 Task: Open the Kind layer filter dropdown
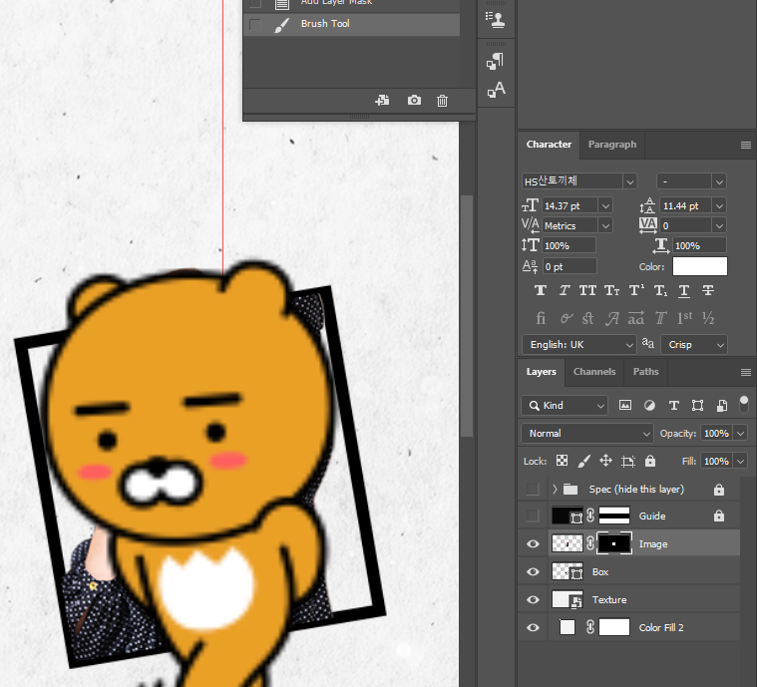564,406
